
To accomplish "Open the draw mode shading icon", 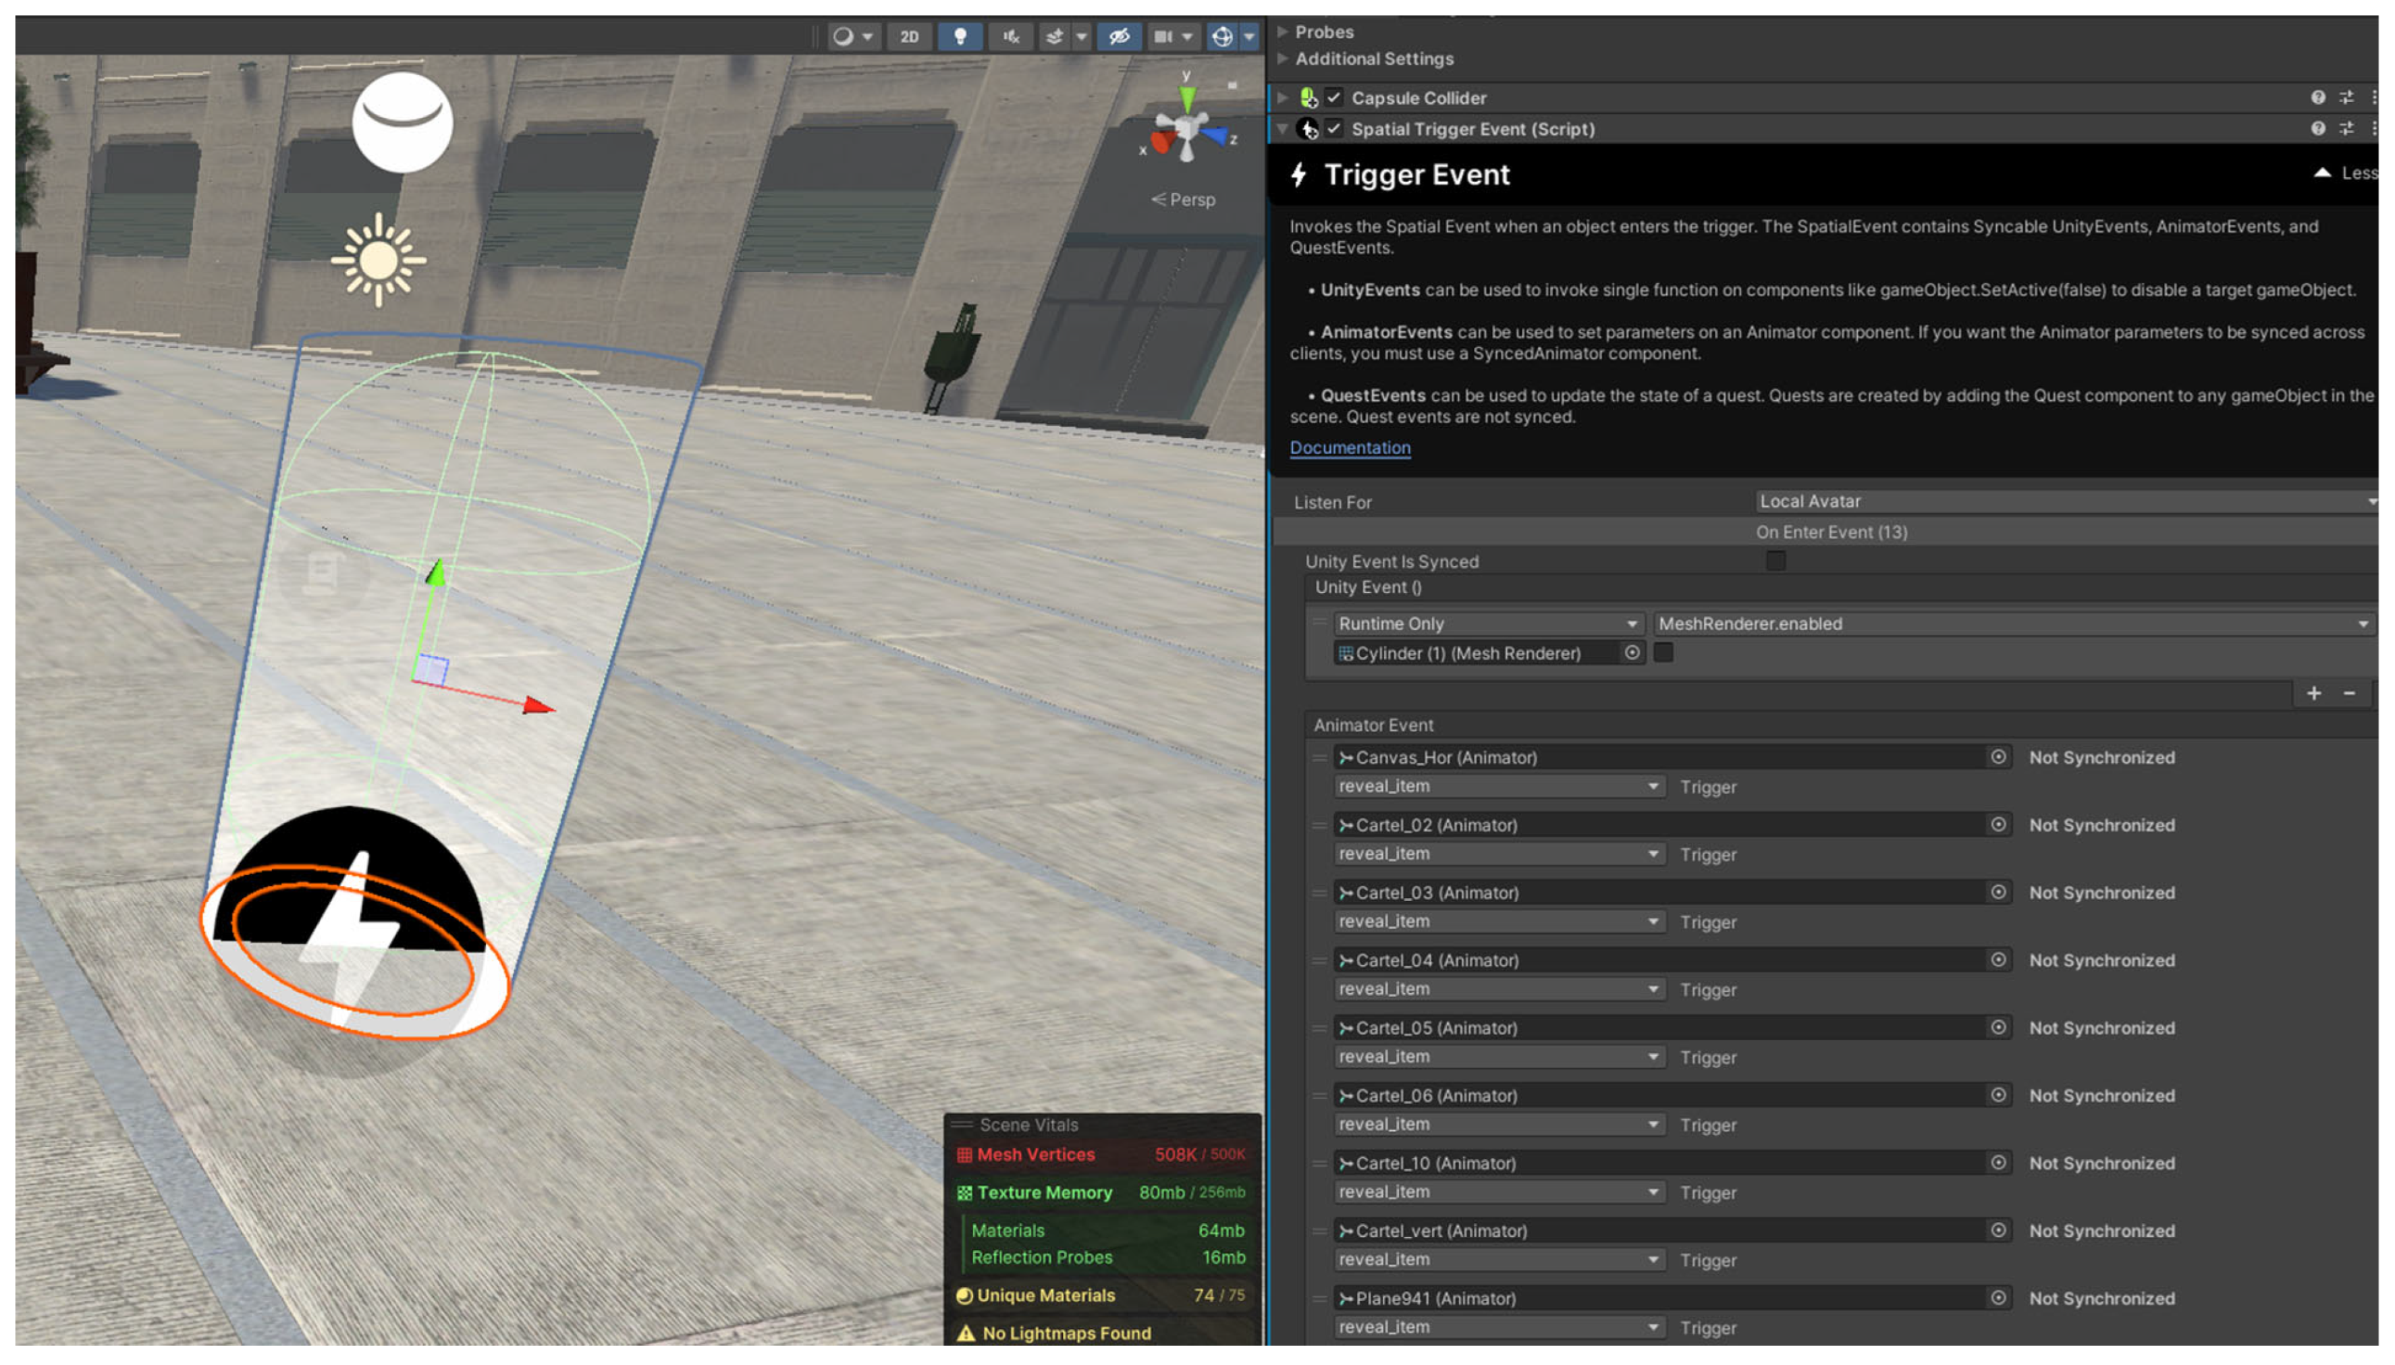I will 844,36.
